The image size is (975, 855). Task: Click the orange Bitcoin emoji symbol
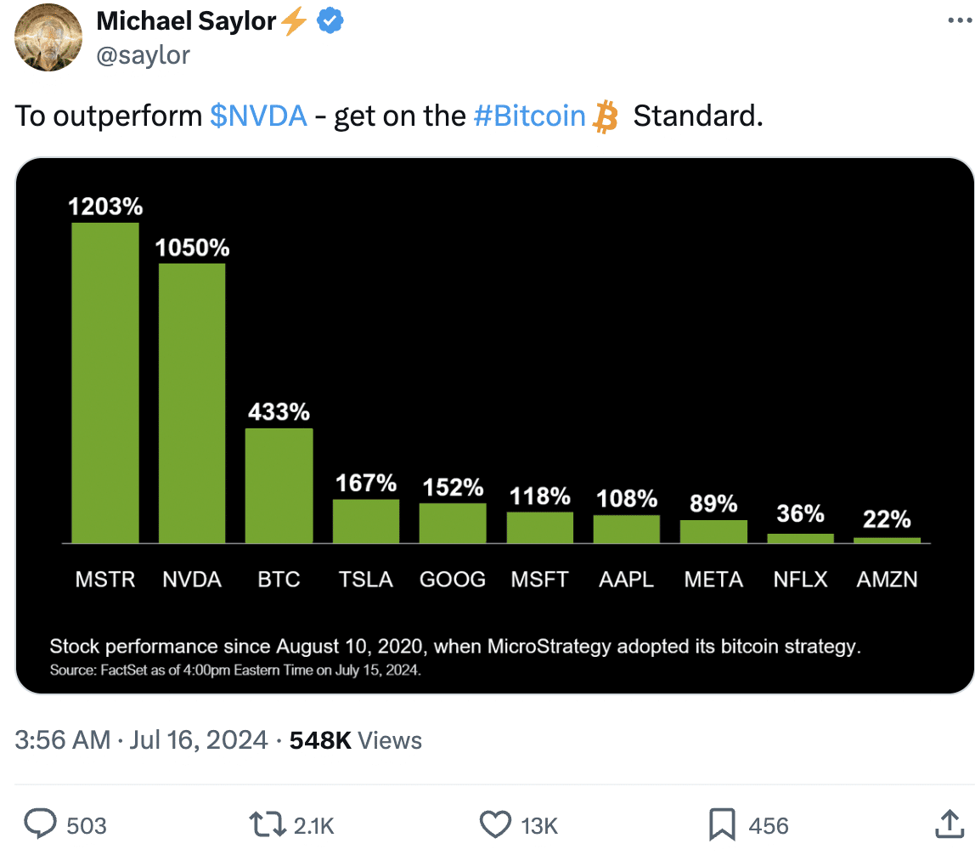click(x=605, y=117)
